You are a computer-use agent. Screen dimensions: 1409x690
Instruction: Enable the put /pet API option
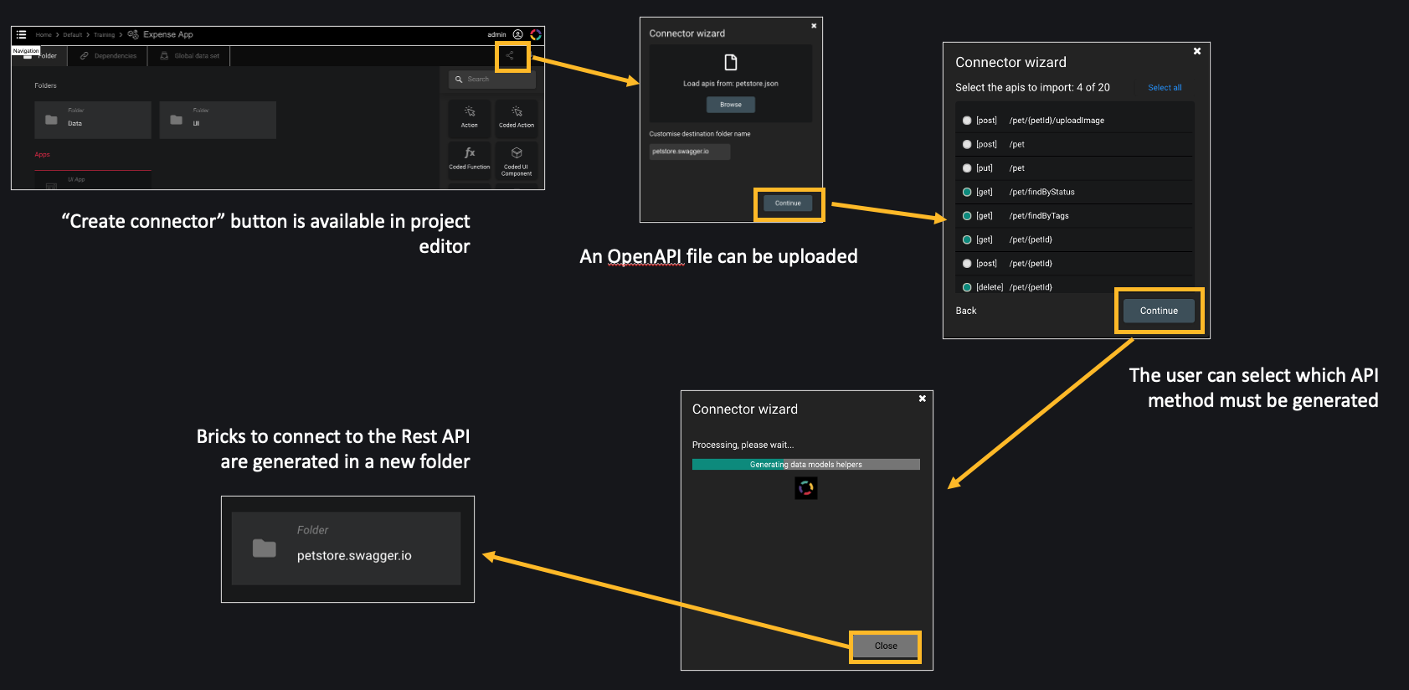967,168
